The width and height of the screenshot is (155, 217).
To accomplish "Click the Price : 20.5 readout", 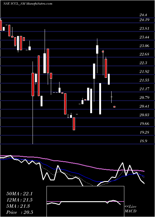I will tap(20, 212).
